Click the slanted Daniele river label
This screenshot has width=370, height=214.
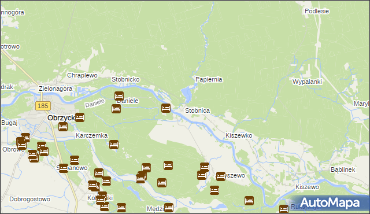(x=95, y=103)
